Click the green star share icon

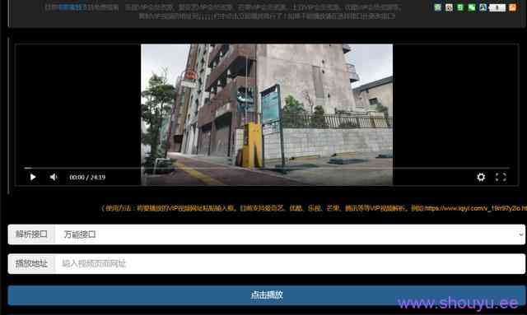pyautogui.click(x=437, y=7)
